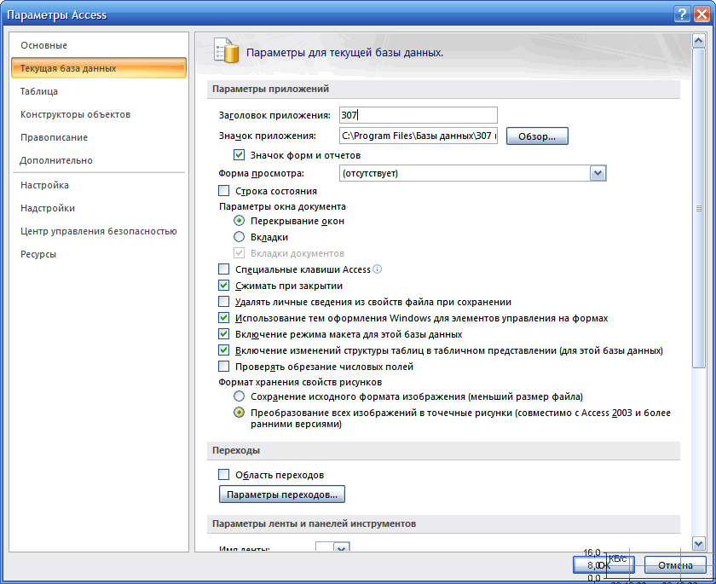
Task: Click in the Заголовок приложения field
Action: coord(419,115)
